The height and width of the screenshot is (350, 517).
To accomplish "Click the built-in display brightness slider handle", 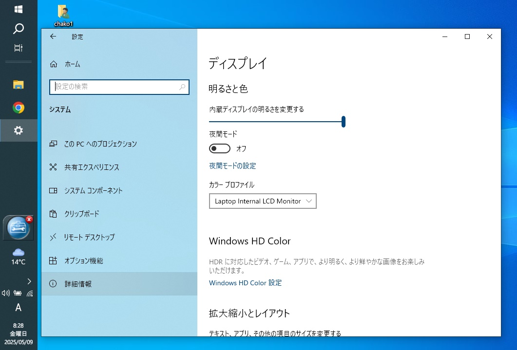I will coord(344,122).
